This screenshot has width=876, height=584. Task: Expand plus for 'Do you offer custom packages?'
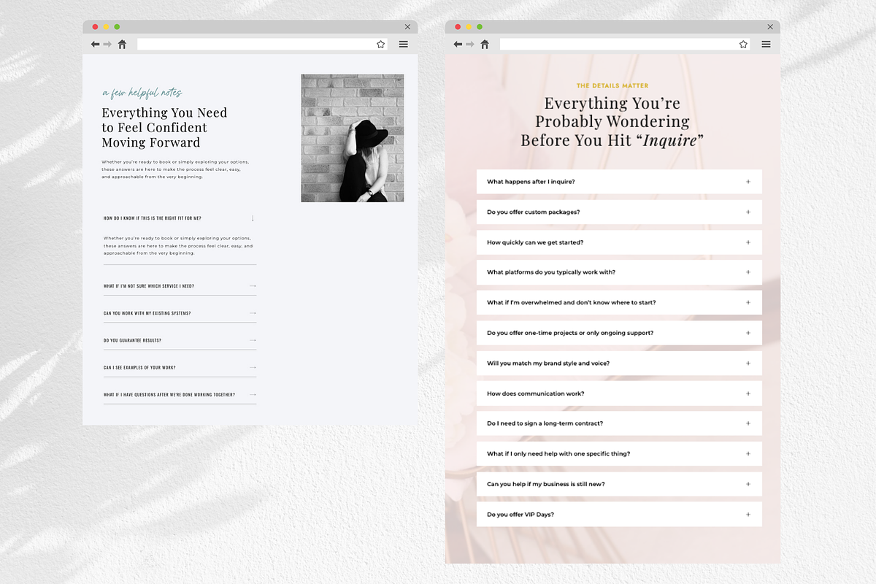[x=748, y=212]
